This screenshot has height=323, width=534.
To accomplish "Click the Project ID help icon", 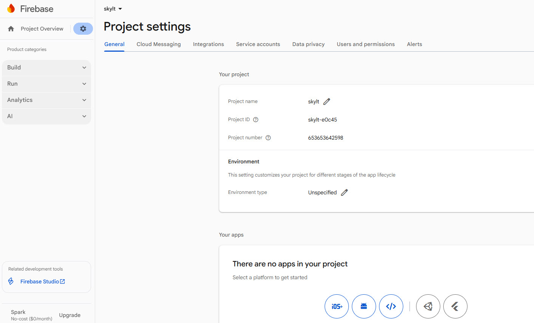I will [x=255, y=120].
